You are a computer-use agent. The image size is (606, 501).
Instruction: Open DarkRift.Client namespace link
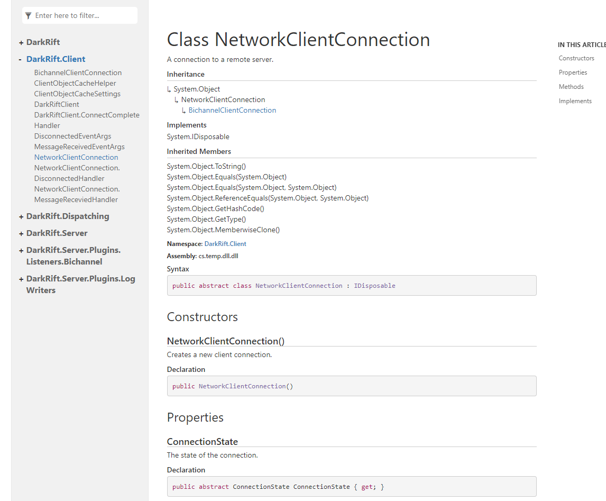click(225, 244)
